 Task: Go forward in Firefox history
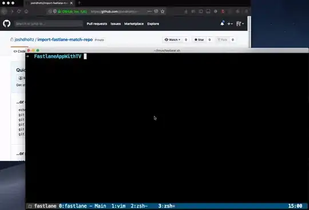(12, 11)
